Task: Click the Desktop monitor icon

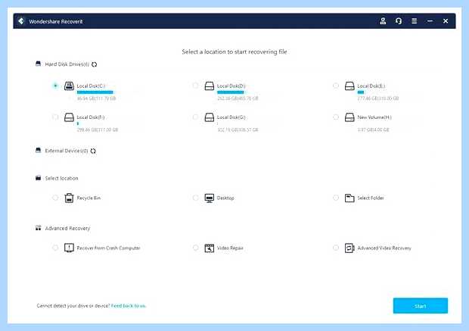Action: 210,198
